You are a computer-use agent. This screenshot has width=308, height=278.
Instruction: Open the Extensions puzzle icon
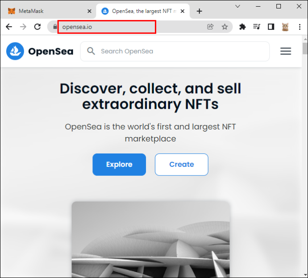(242, 27)
